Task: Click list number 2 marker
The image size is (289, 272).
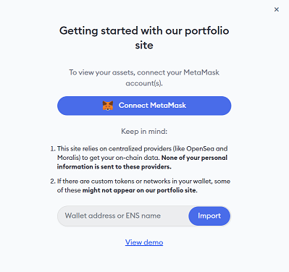Action: click(x=53, y=181)
